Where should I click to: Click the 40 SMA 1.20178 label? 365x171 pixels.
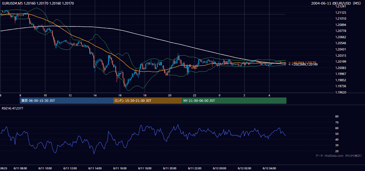coord(303,62)
